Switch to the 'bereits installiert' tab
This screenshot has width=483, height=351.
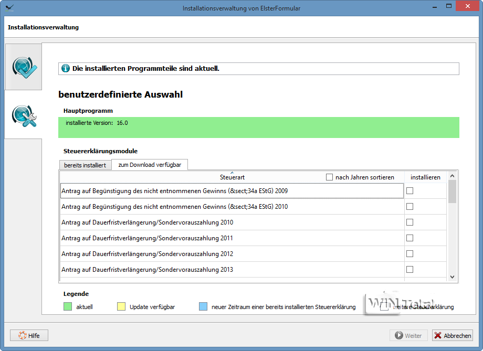[x=85, y=165]
